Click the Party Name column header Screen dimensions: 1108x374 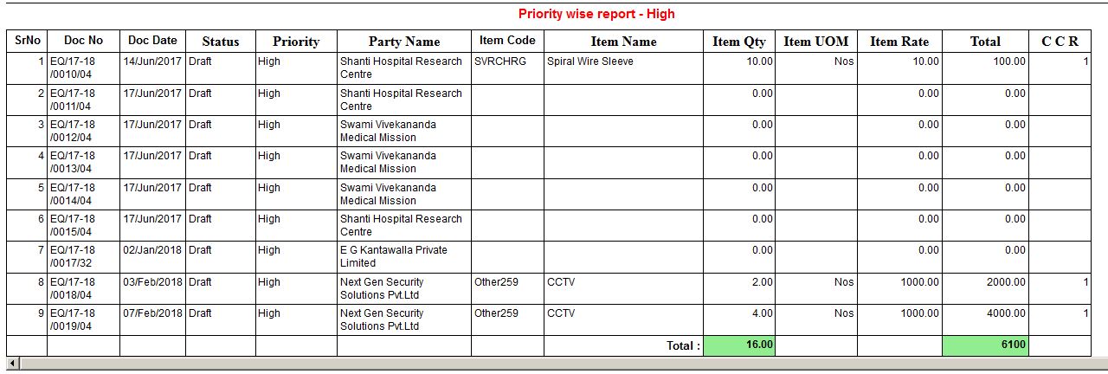point(404,42)
